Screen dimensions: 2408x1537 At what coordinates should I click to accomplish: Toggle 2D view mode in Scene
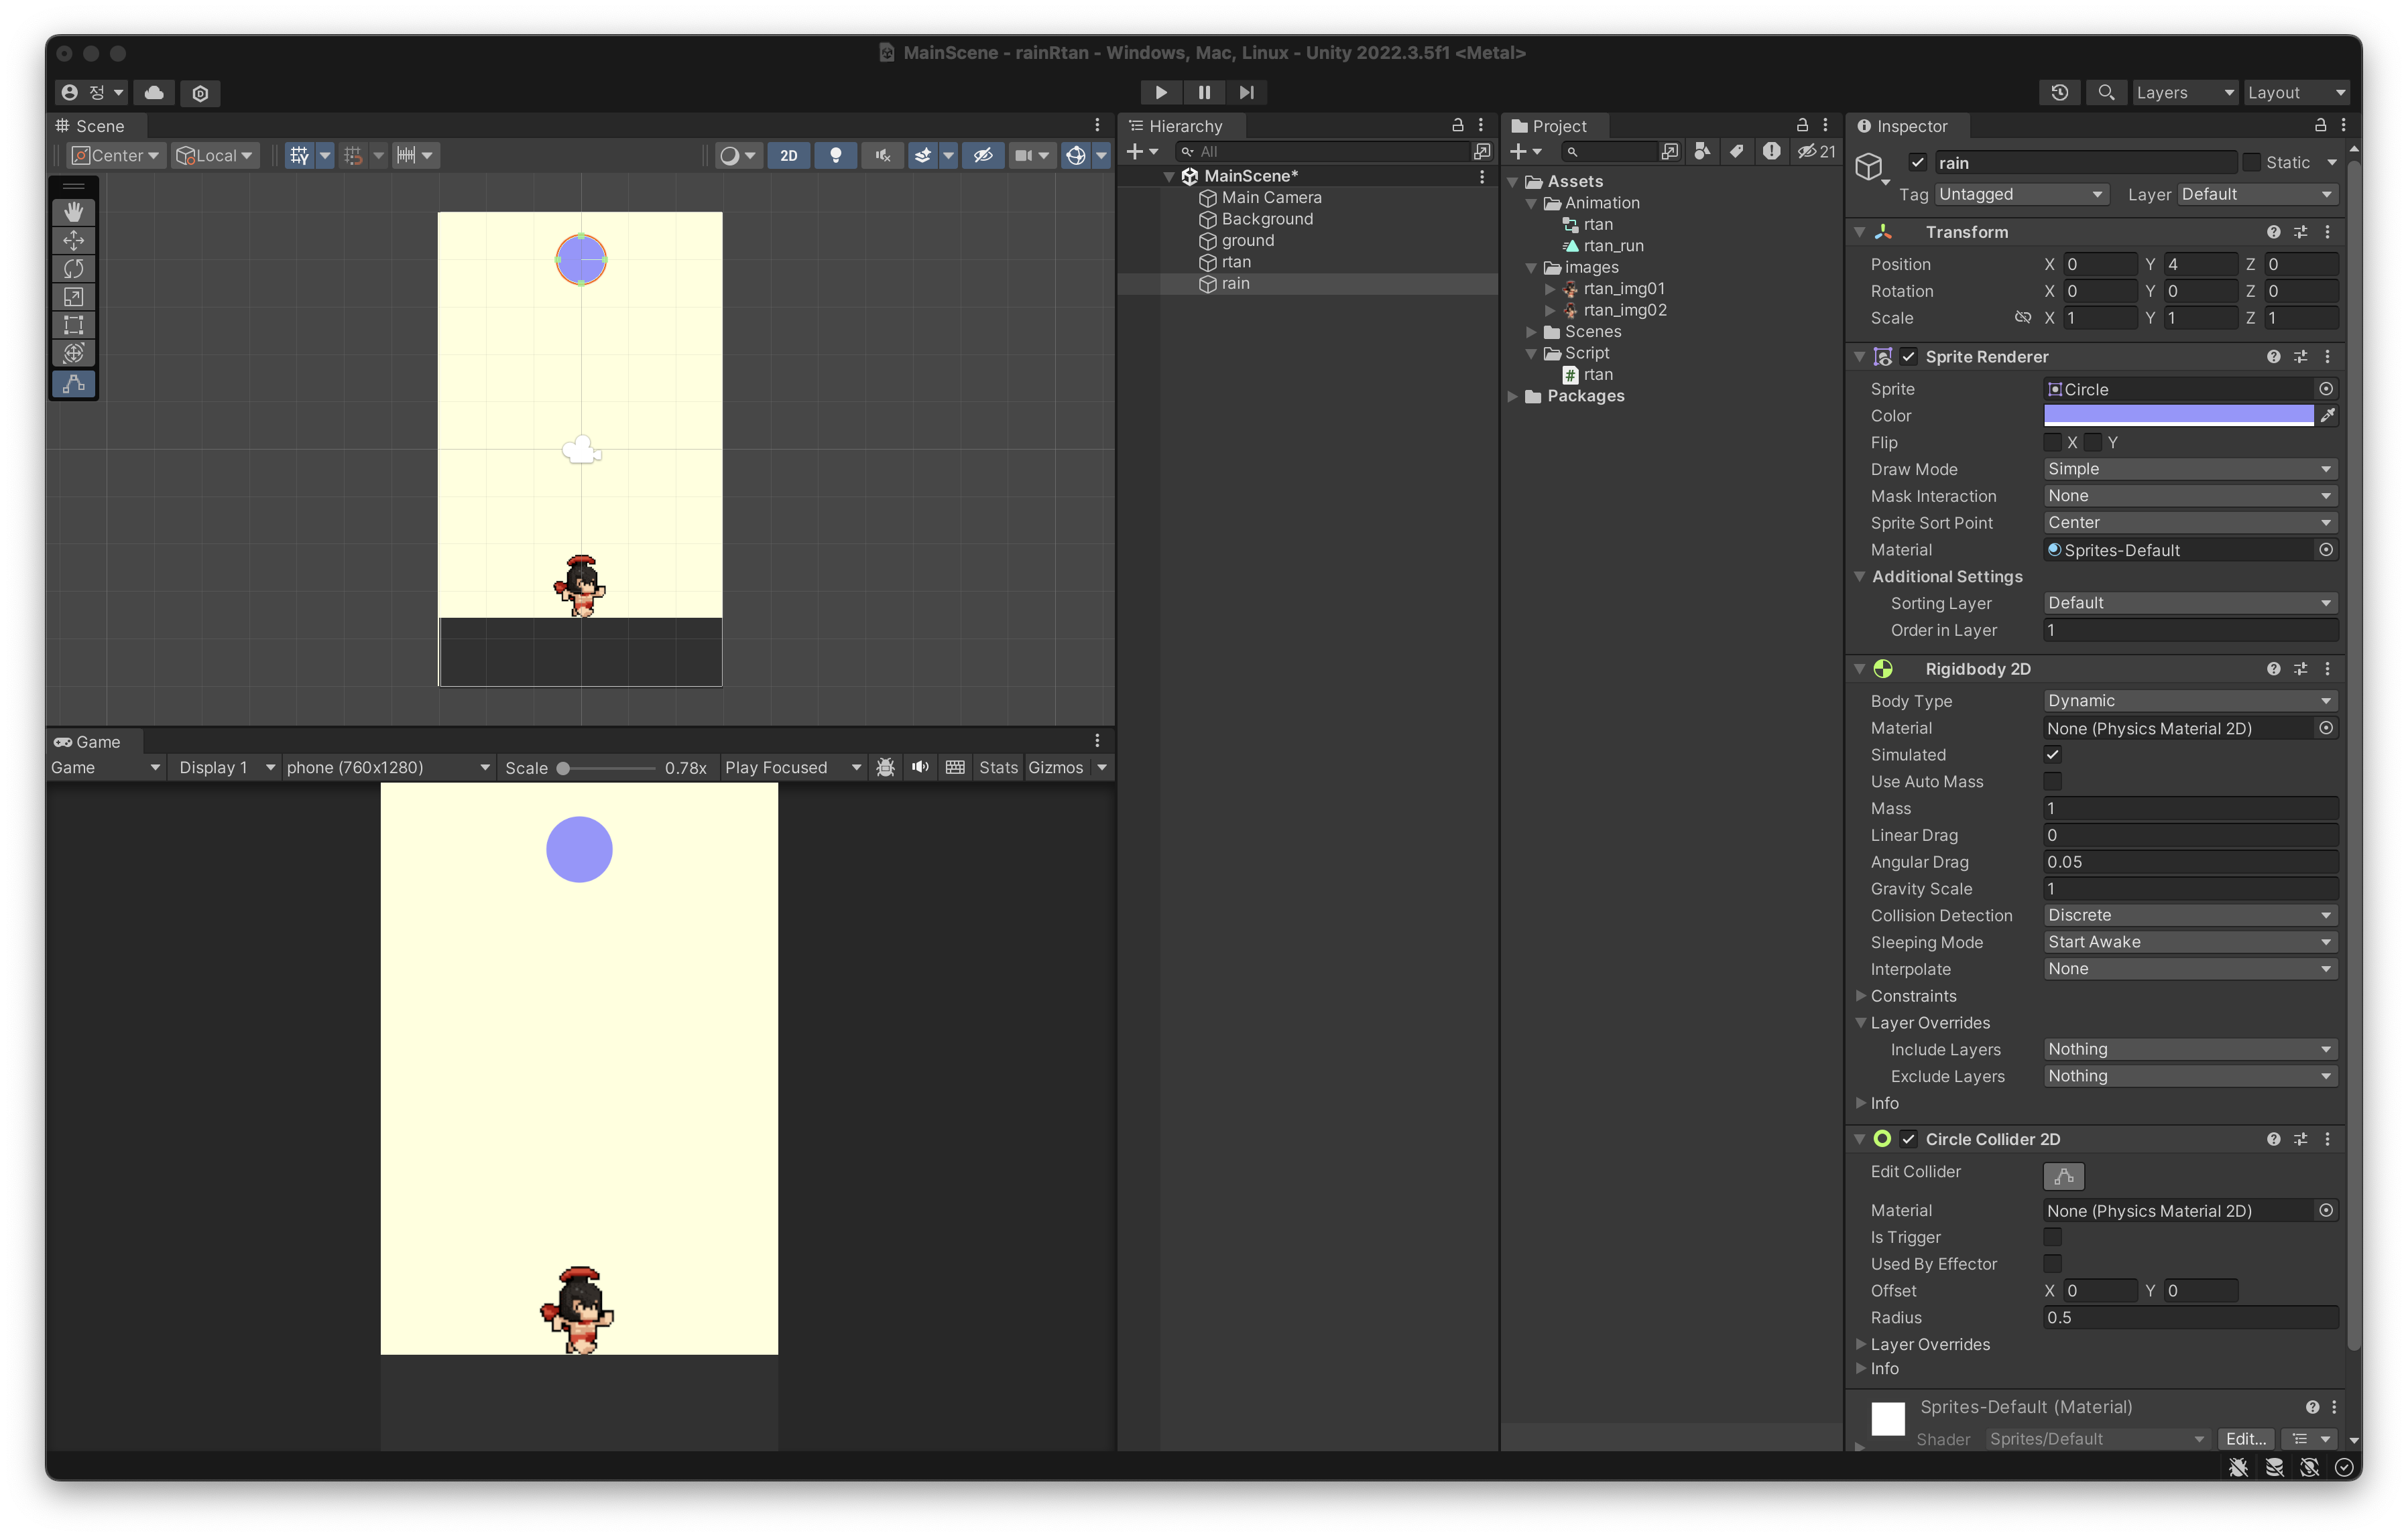tap(789, 155)
